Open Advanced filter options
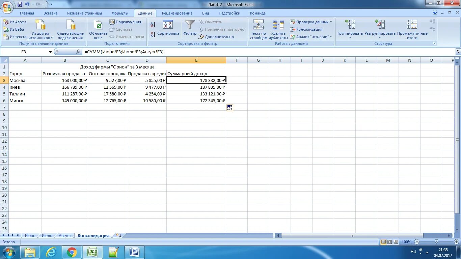 click(x=216, y=37)
